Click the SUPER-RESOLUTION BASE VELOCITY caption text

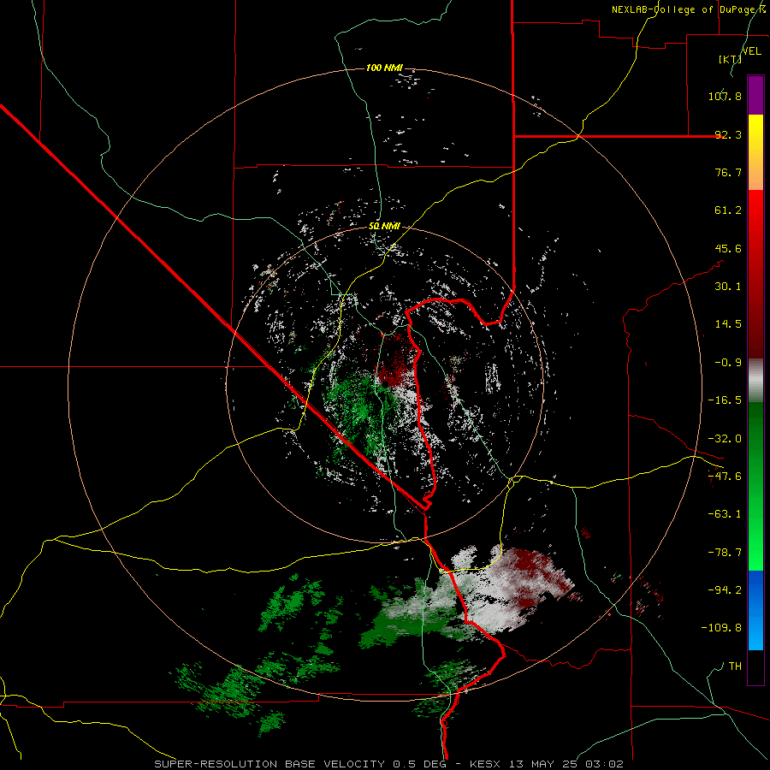point(269,764)
